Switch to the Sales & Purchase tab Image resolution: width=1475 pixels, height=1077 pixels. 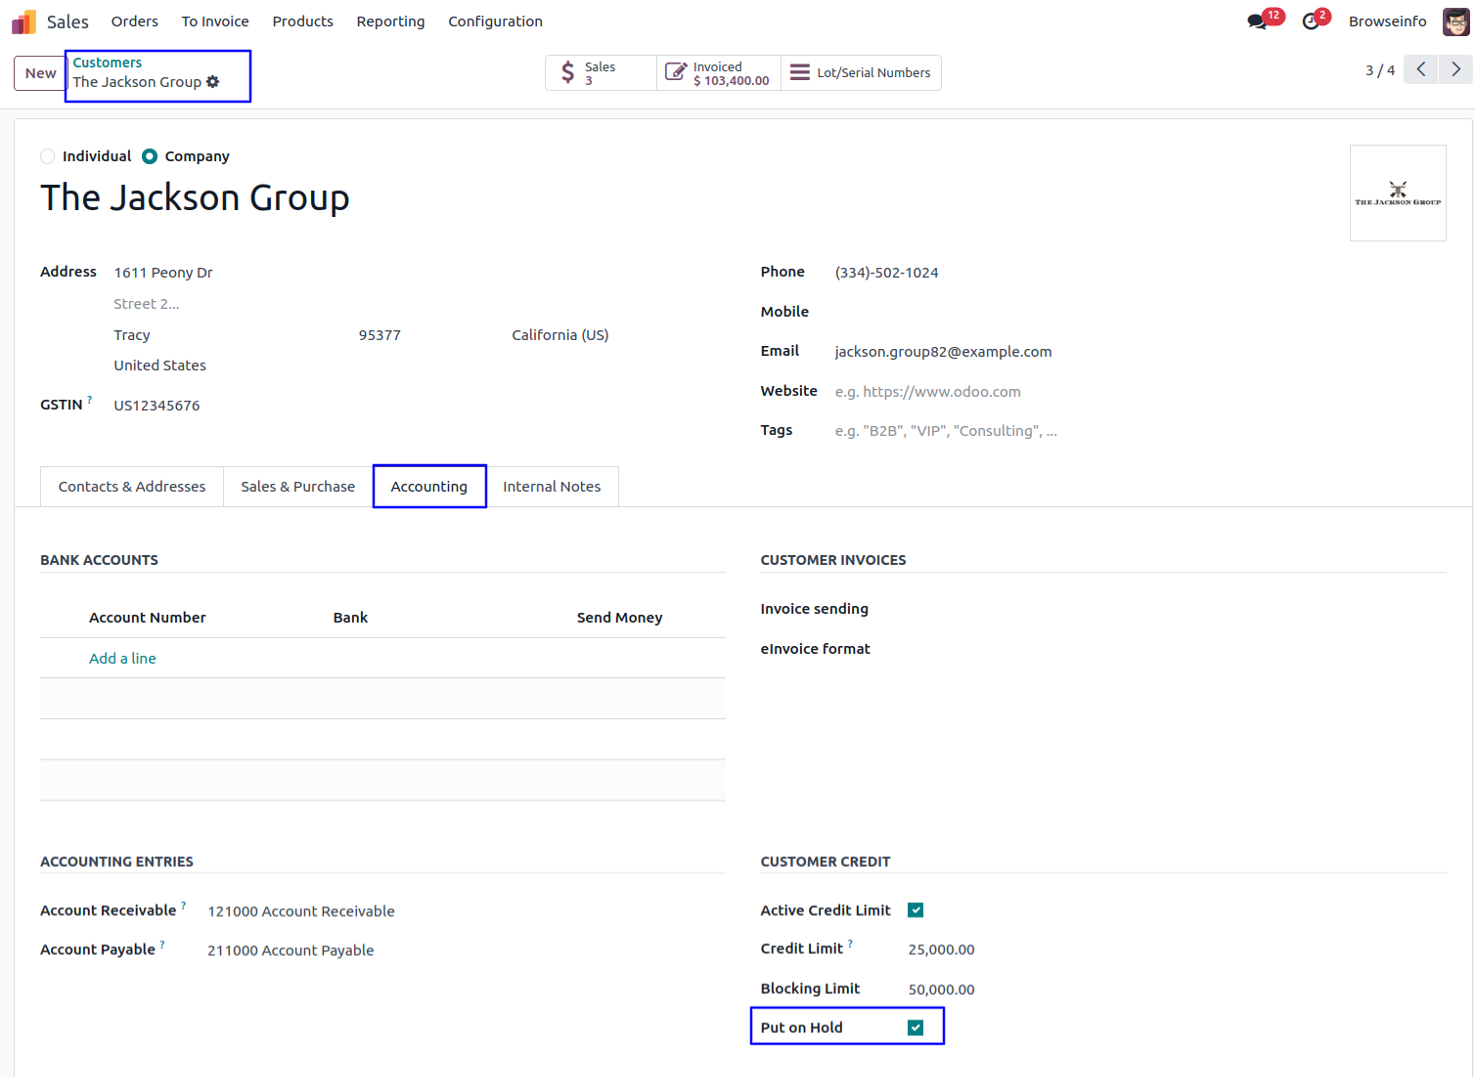click(x=297, y=487)
